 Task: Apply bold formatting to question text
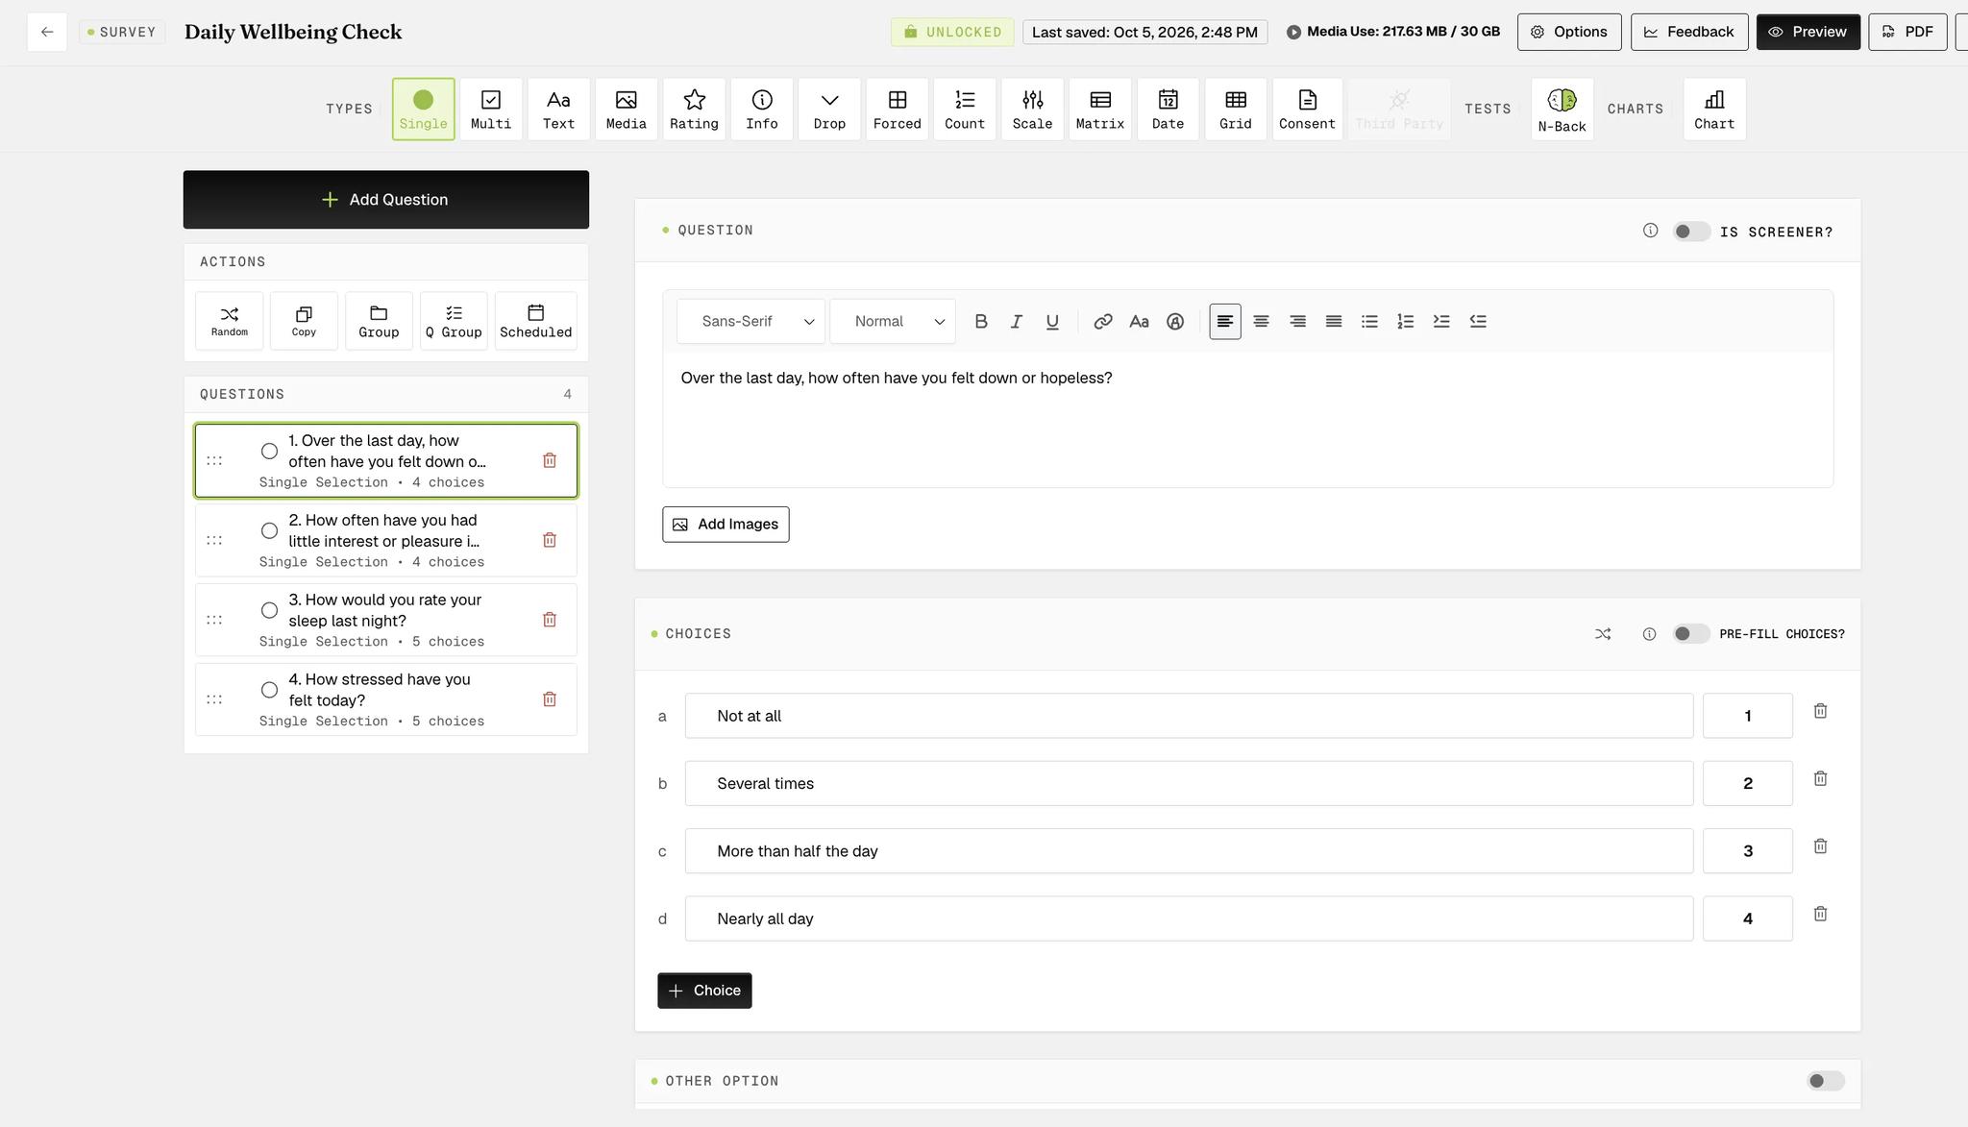(980, 322)
